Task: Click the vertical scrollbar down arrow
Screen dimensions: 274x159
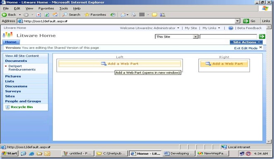Action: click(269, 142)
